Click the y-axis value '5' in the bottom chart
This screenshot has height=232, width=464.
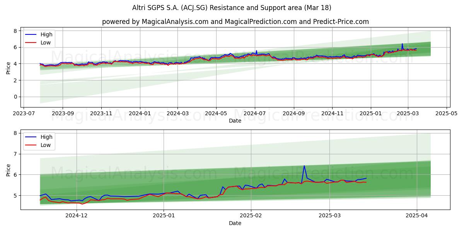click(15, 196)
